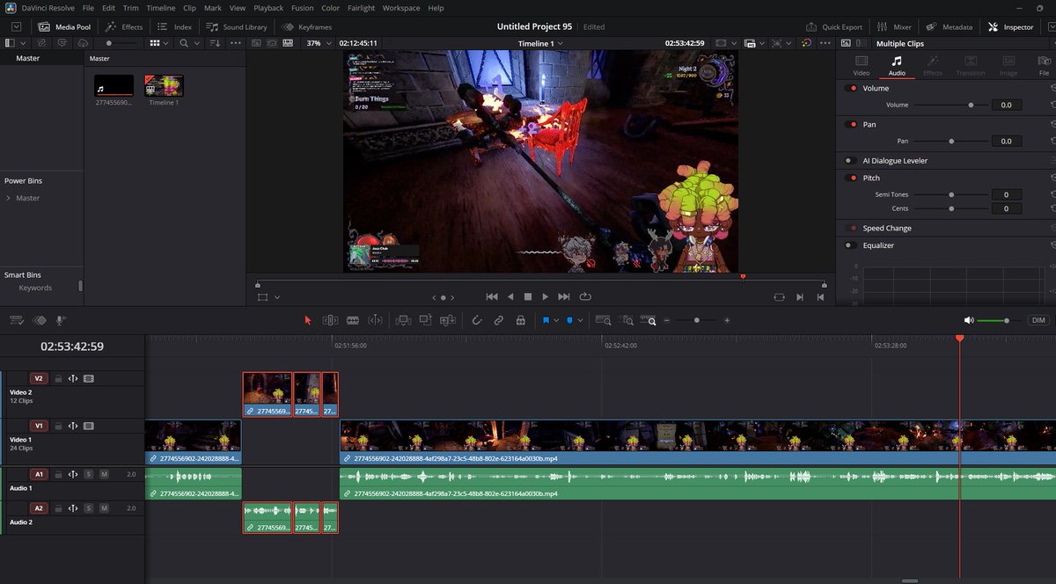Mute Audio 1 track with M
This screenshot has width=1056, height=584.
click(104, 474)
